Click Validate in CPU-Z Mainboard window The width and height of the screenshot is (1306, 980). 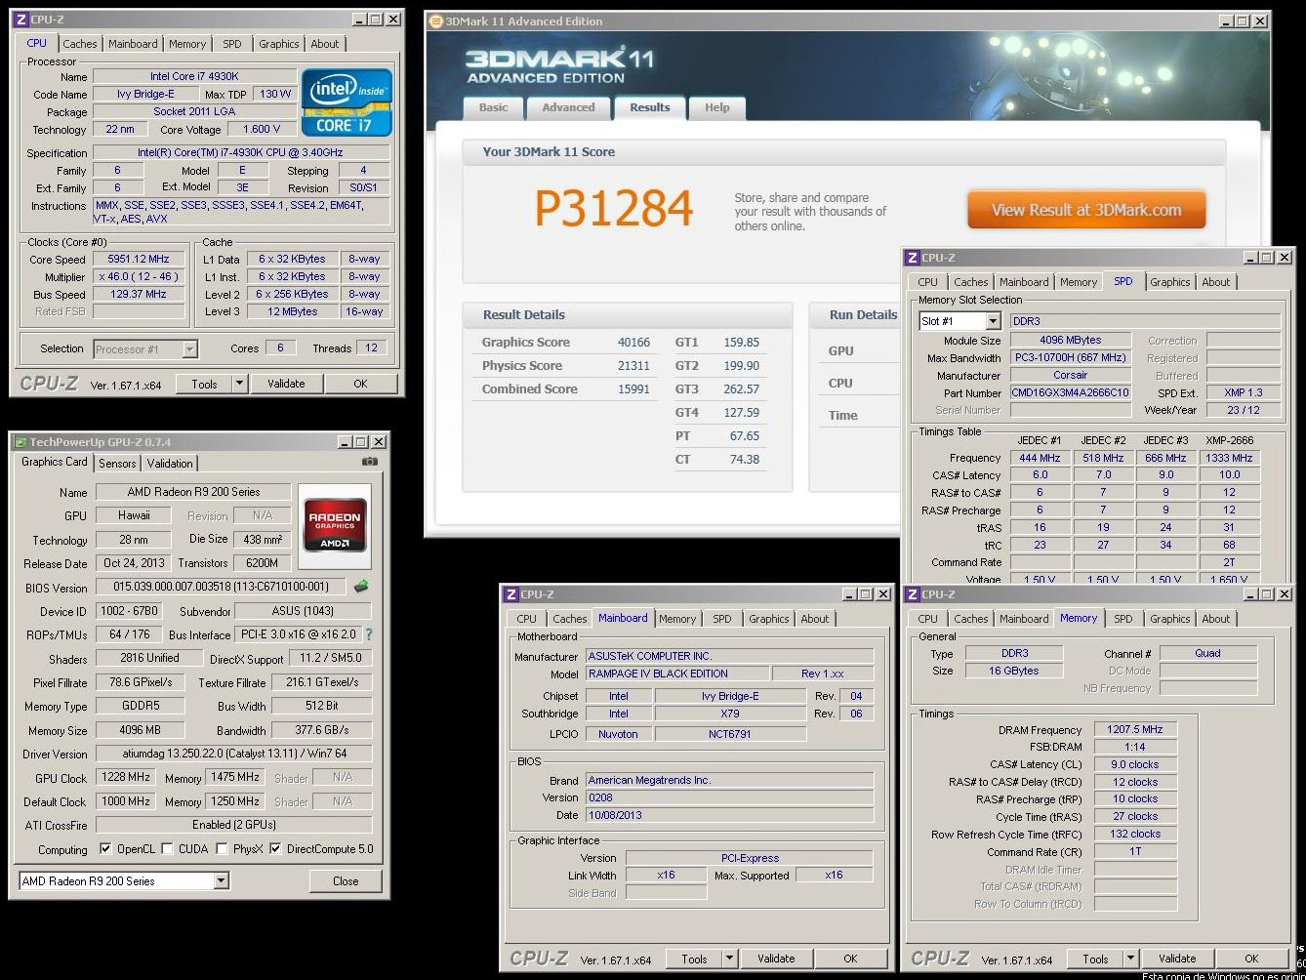[776, 959]
